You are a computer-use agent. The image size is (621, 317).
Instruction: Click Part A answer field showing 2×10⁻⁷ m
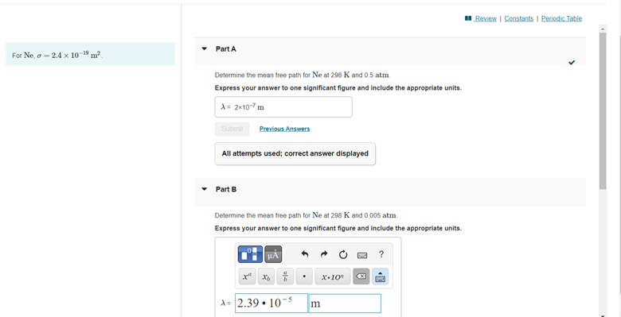[x=283, y=106]
